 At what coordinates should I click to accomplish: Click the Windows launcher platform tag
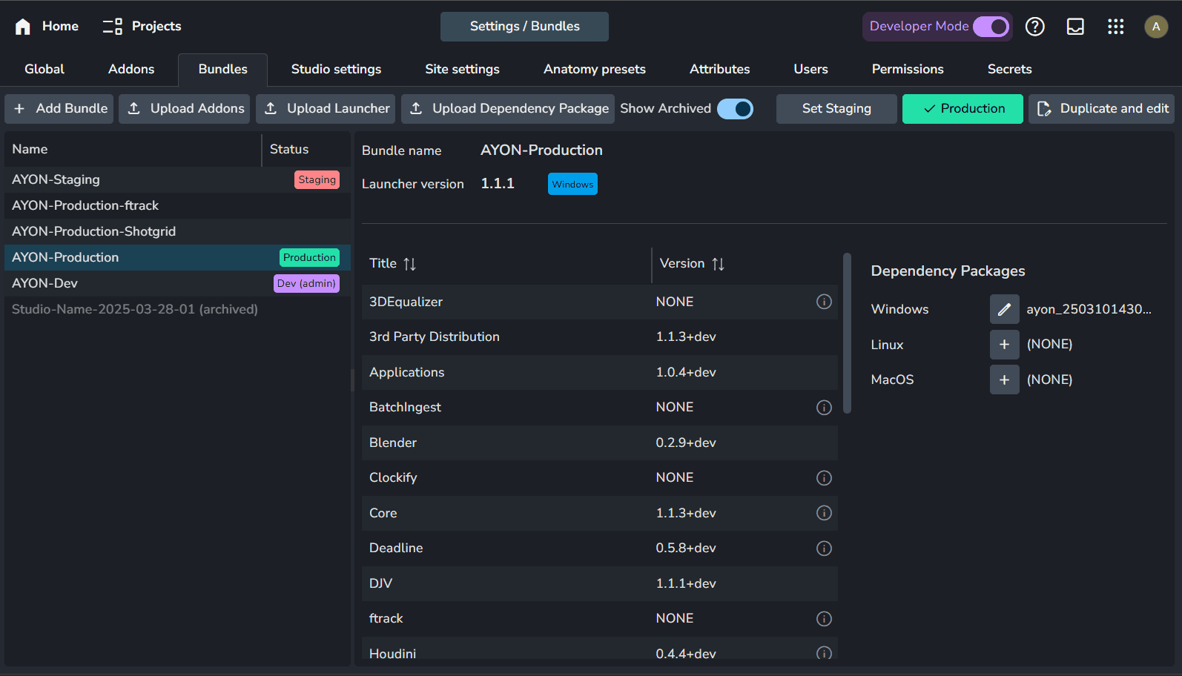pyautogui.click(x=572, y=184)
